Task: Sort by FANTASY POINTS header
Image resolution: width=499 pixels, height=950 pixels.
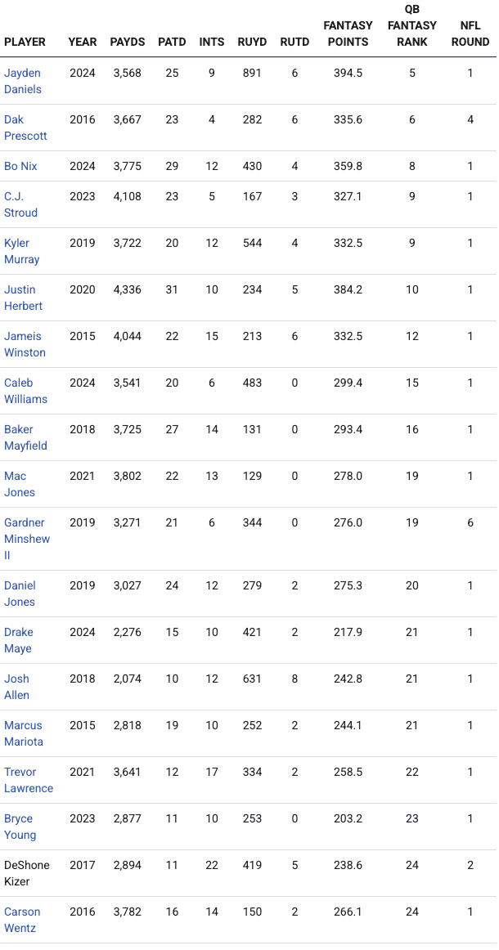Action: (x=348, y=34)
